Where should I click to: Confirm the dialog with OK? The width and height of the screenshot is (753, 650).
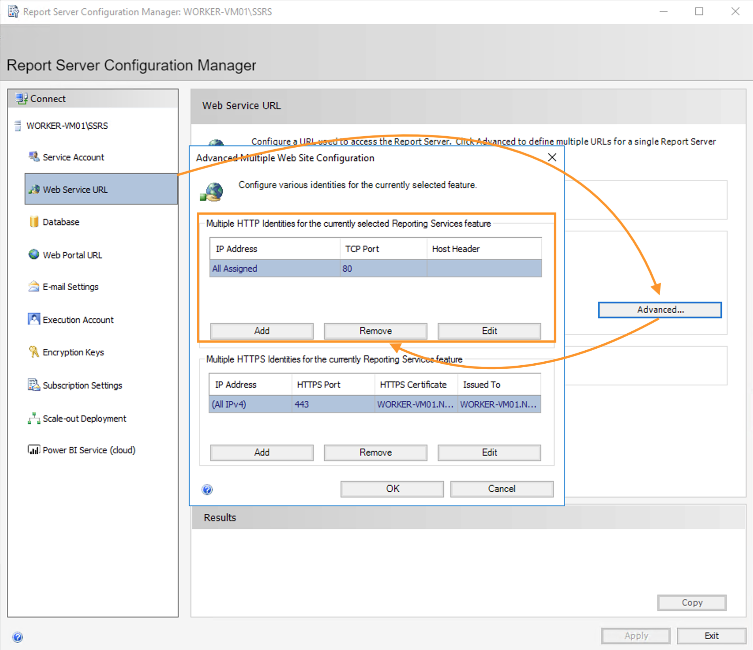pyautogui.click(x=392, y=489)
